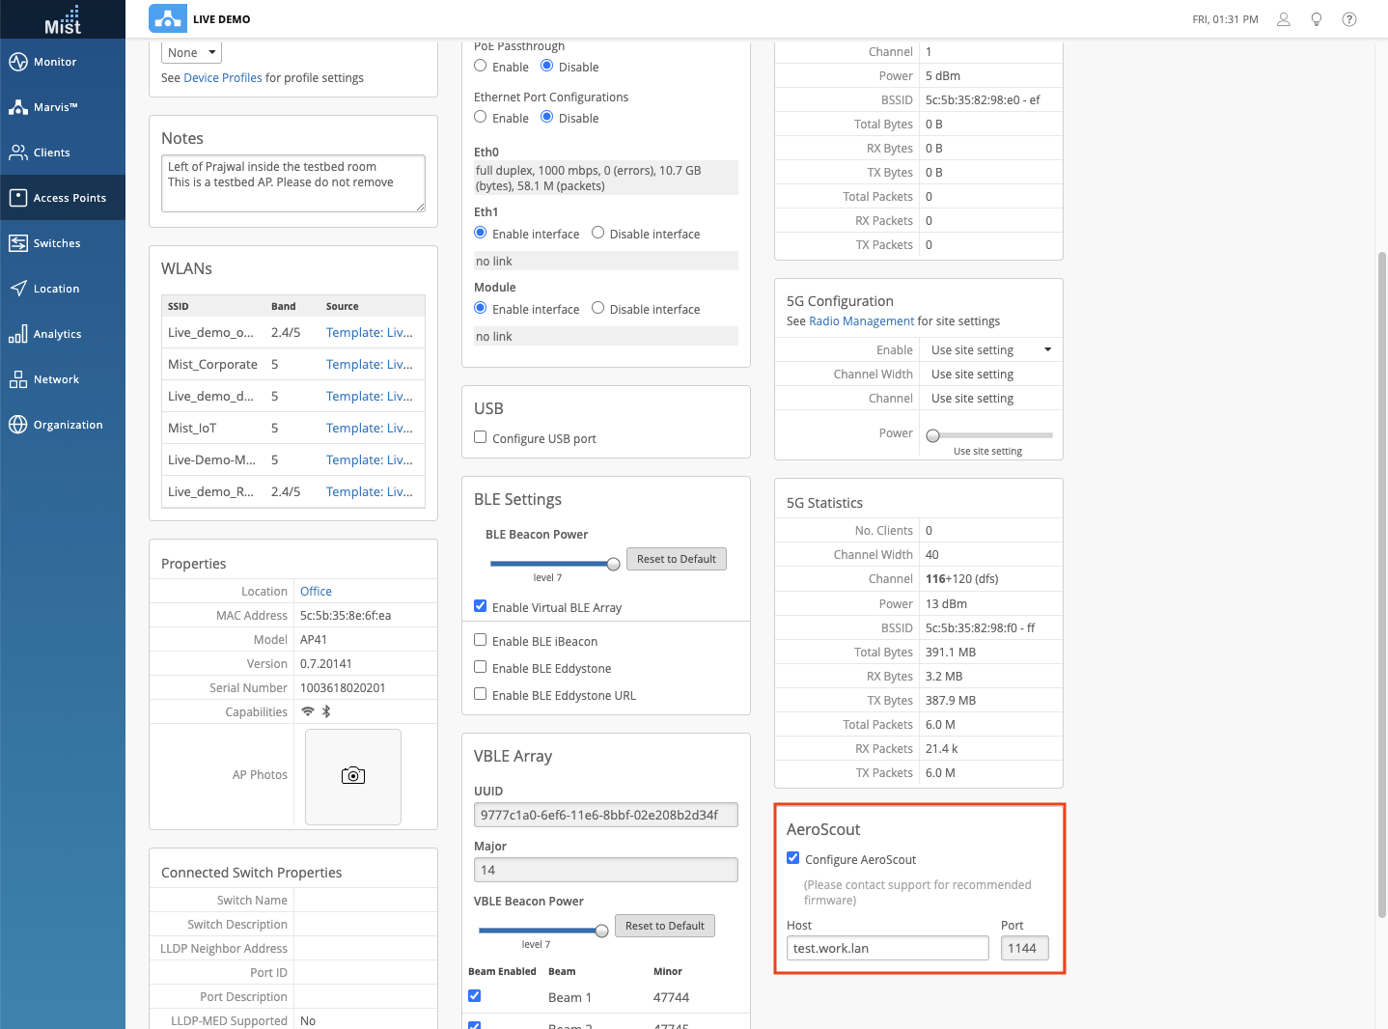
Task: Click the camera icon for AP Photos
Action: pyautogui.click(x=353, y=776)
